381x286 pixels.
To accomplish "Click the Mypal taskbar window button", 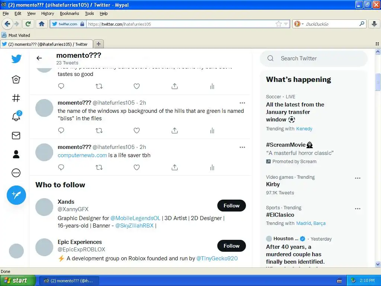I will 69,281.
